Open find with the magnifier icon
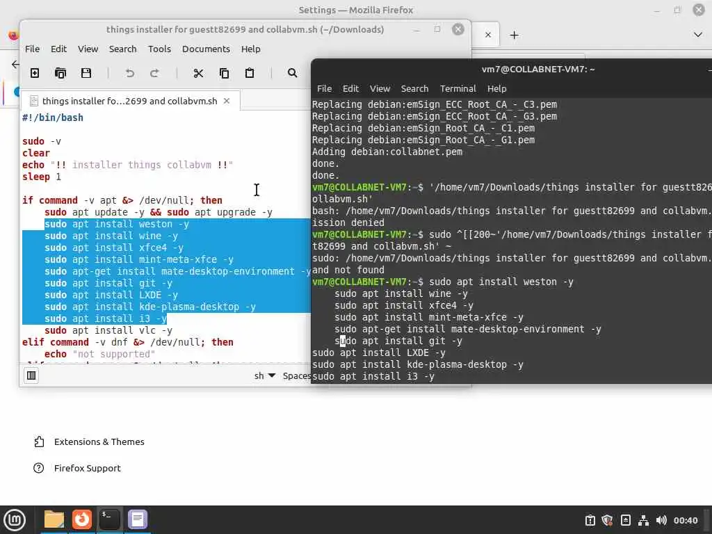712x534 pixels. coord(293,73)
